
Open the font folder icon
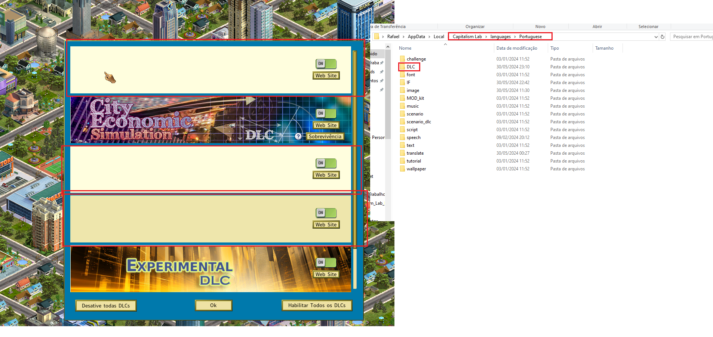tap(402, 74)
